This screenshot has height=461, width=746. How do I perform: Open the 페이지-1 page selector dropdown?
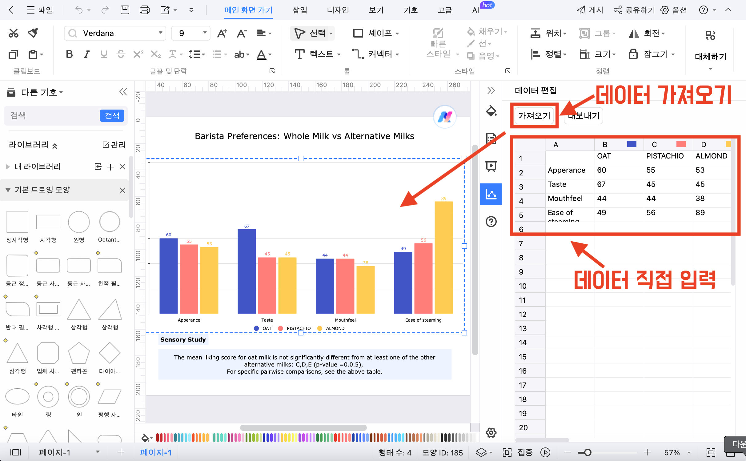[98, 452]
